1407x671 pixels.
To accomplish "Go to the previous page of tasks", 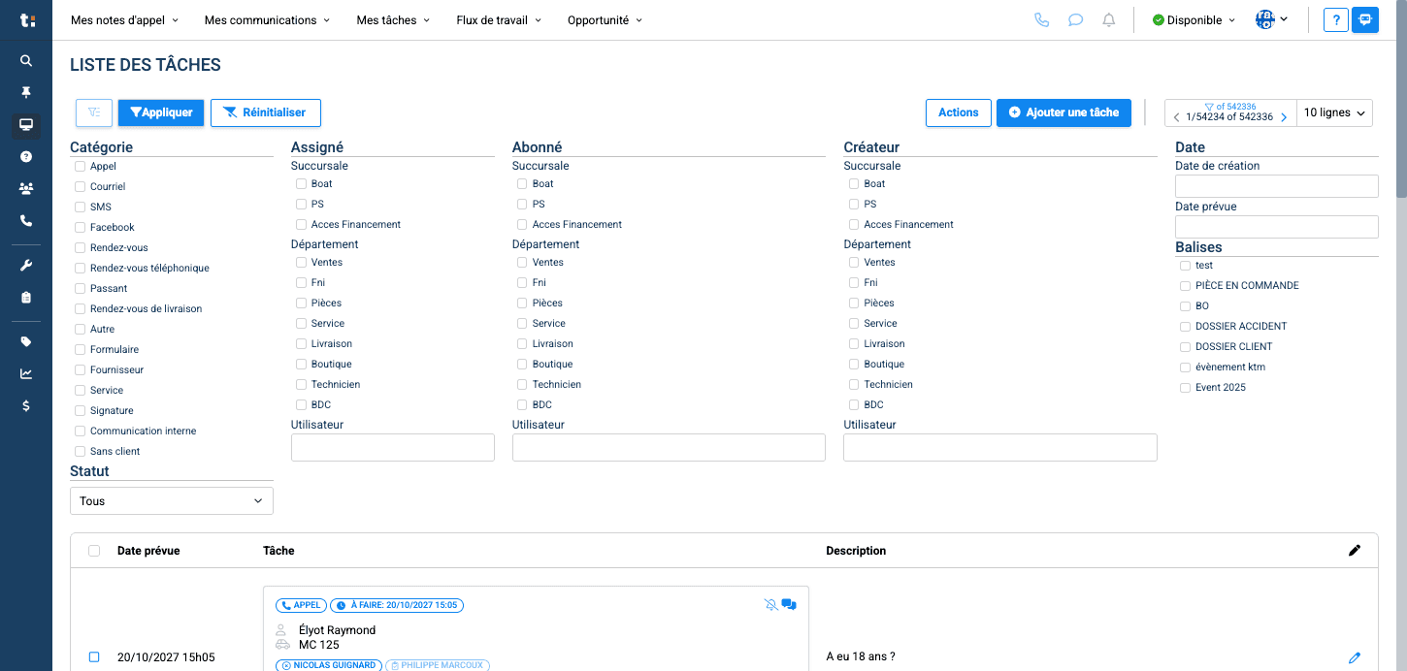I will click(1176, 117).
